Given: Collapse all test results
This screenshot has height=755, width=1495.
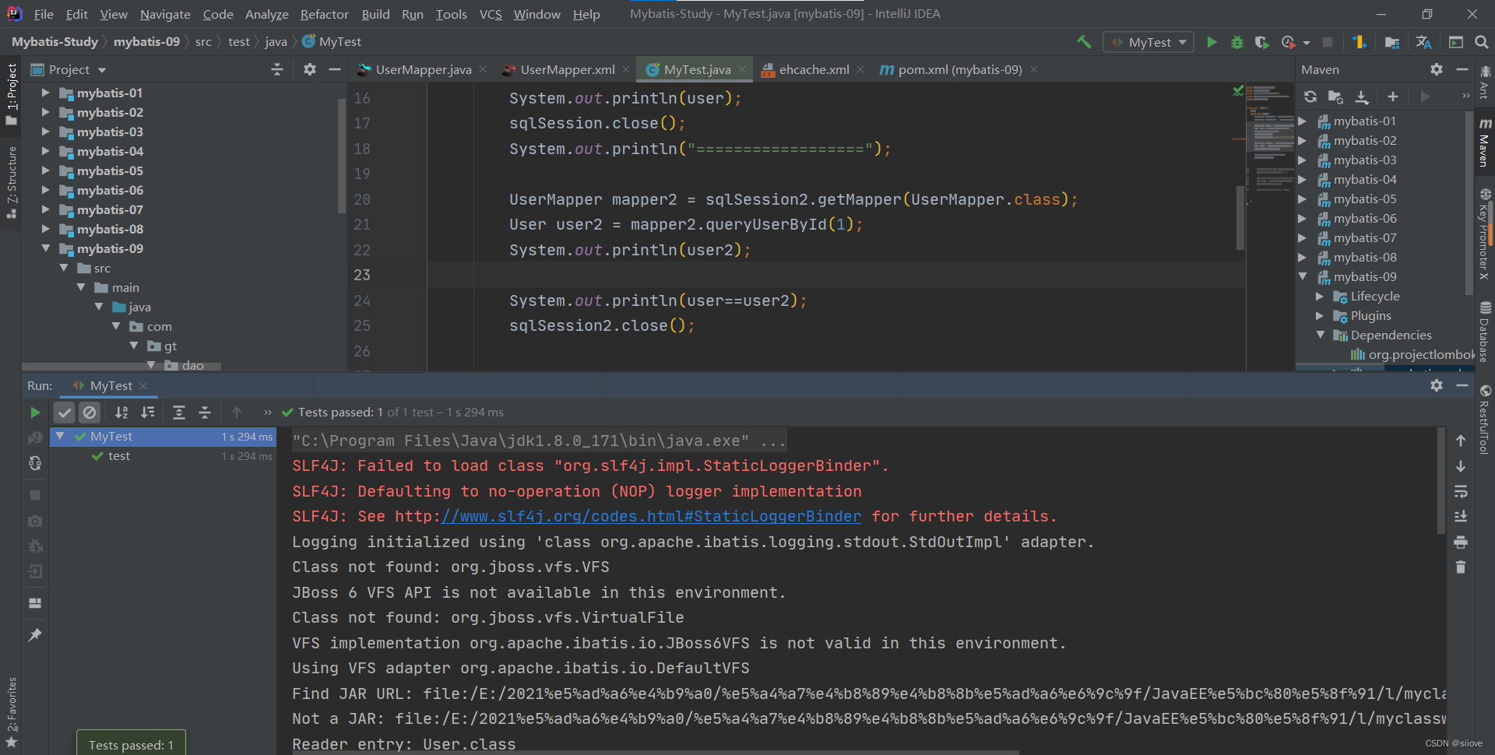Looking at the screenshot, I should click(205, 413).
